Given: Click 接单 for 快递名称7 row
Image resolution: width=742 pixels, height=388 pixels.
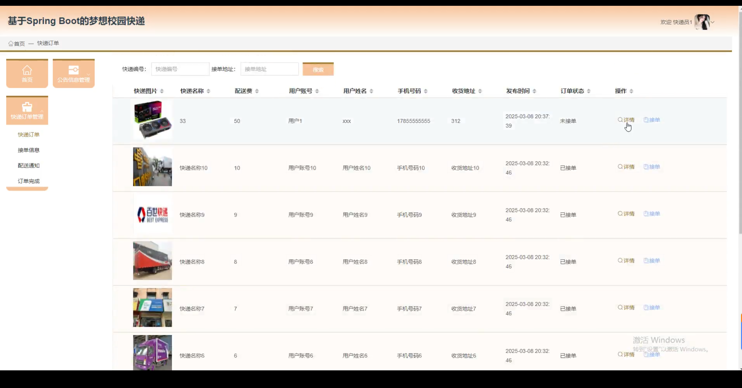Looking at the screenshot, I should [652, 308].
